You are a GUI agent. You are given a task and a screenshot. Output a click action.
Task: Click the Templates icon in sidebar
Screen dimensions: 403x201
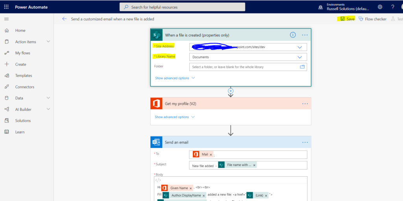(x=7, y=76)
